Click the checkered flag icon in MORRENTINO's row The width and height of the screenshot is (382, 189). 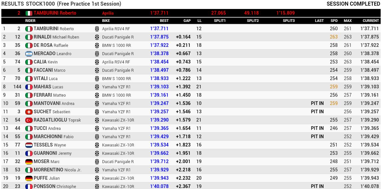pos(97,170)
